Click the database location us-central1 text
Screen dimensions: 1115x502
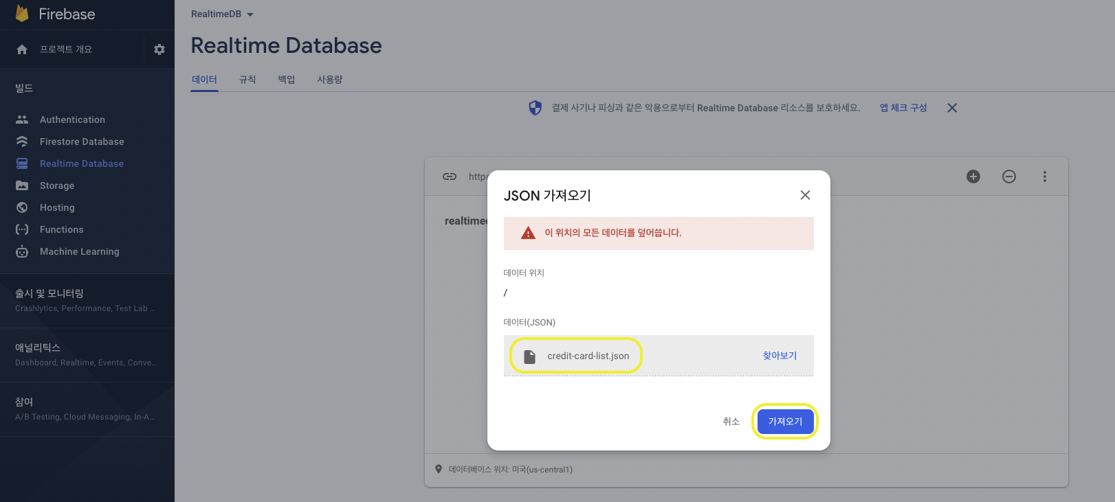coord(511,470)
